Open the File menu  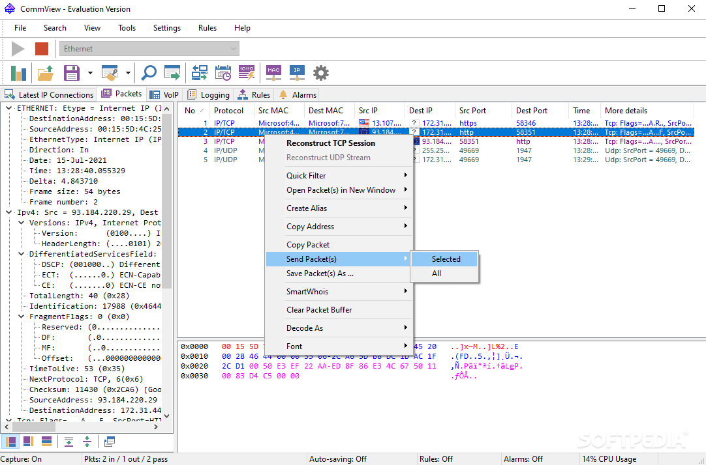tap(20, 28)
